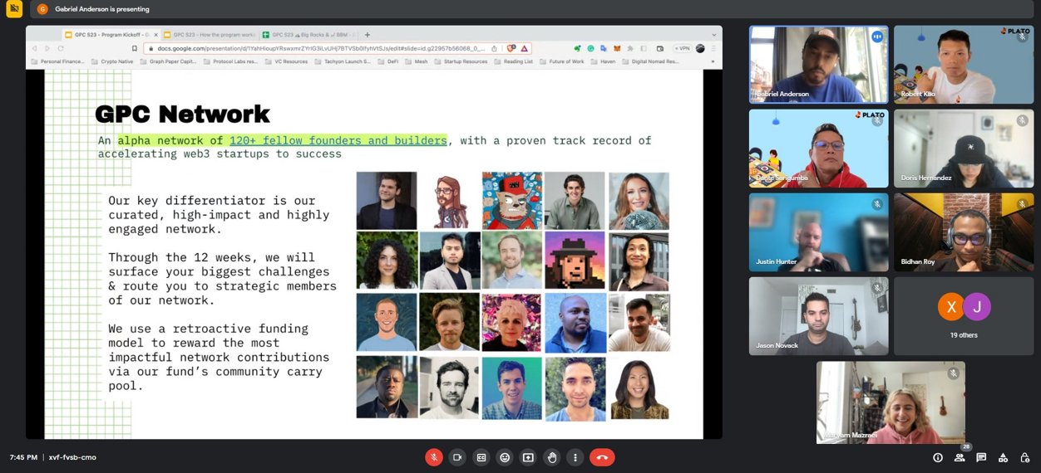The image size is (1041, 473).
Task: Toggle the camera on or off
Action: tap(456, 457)
